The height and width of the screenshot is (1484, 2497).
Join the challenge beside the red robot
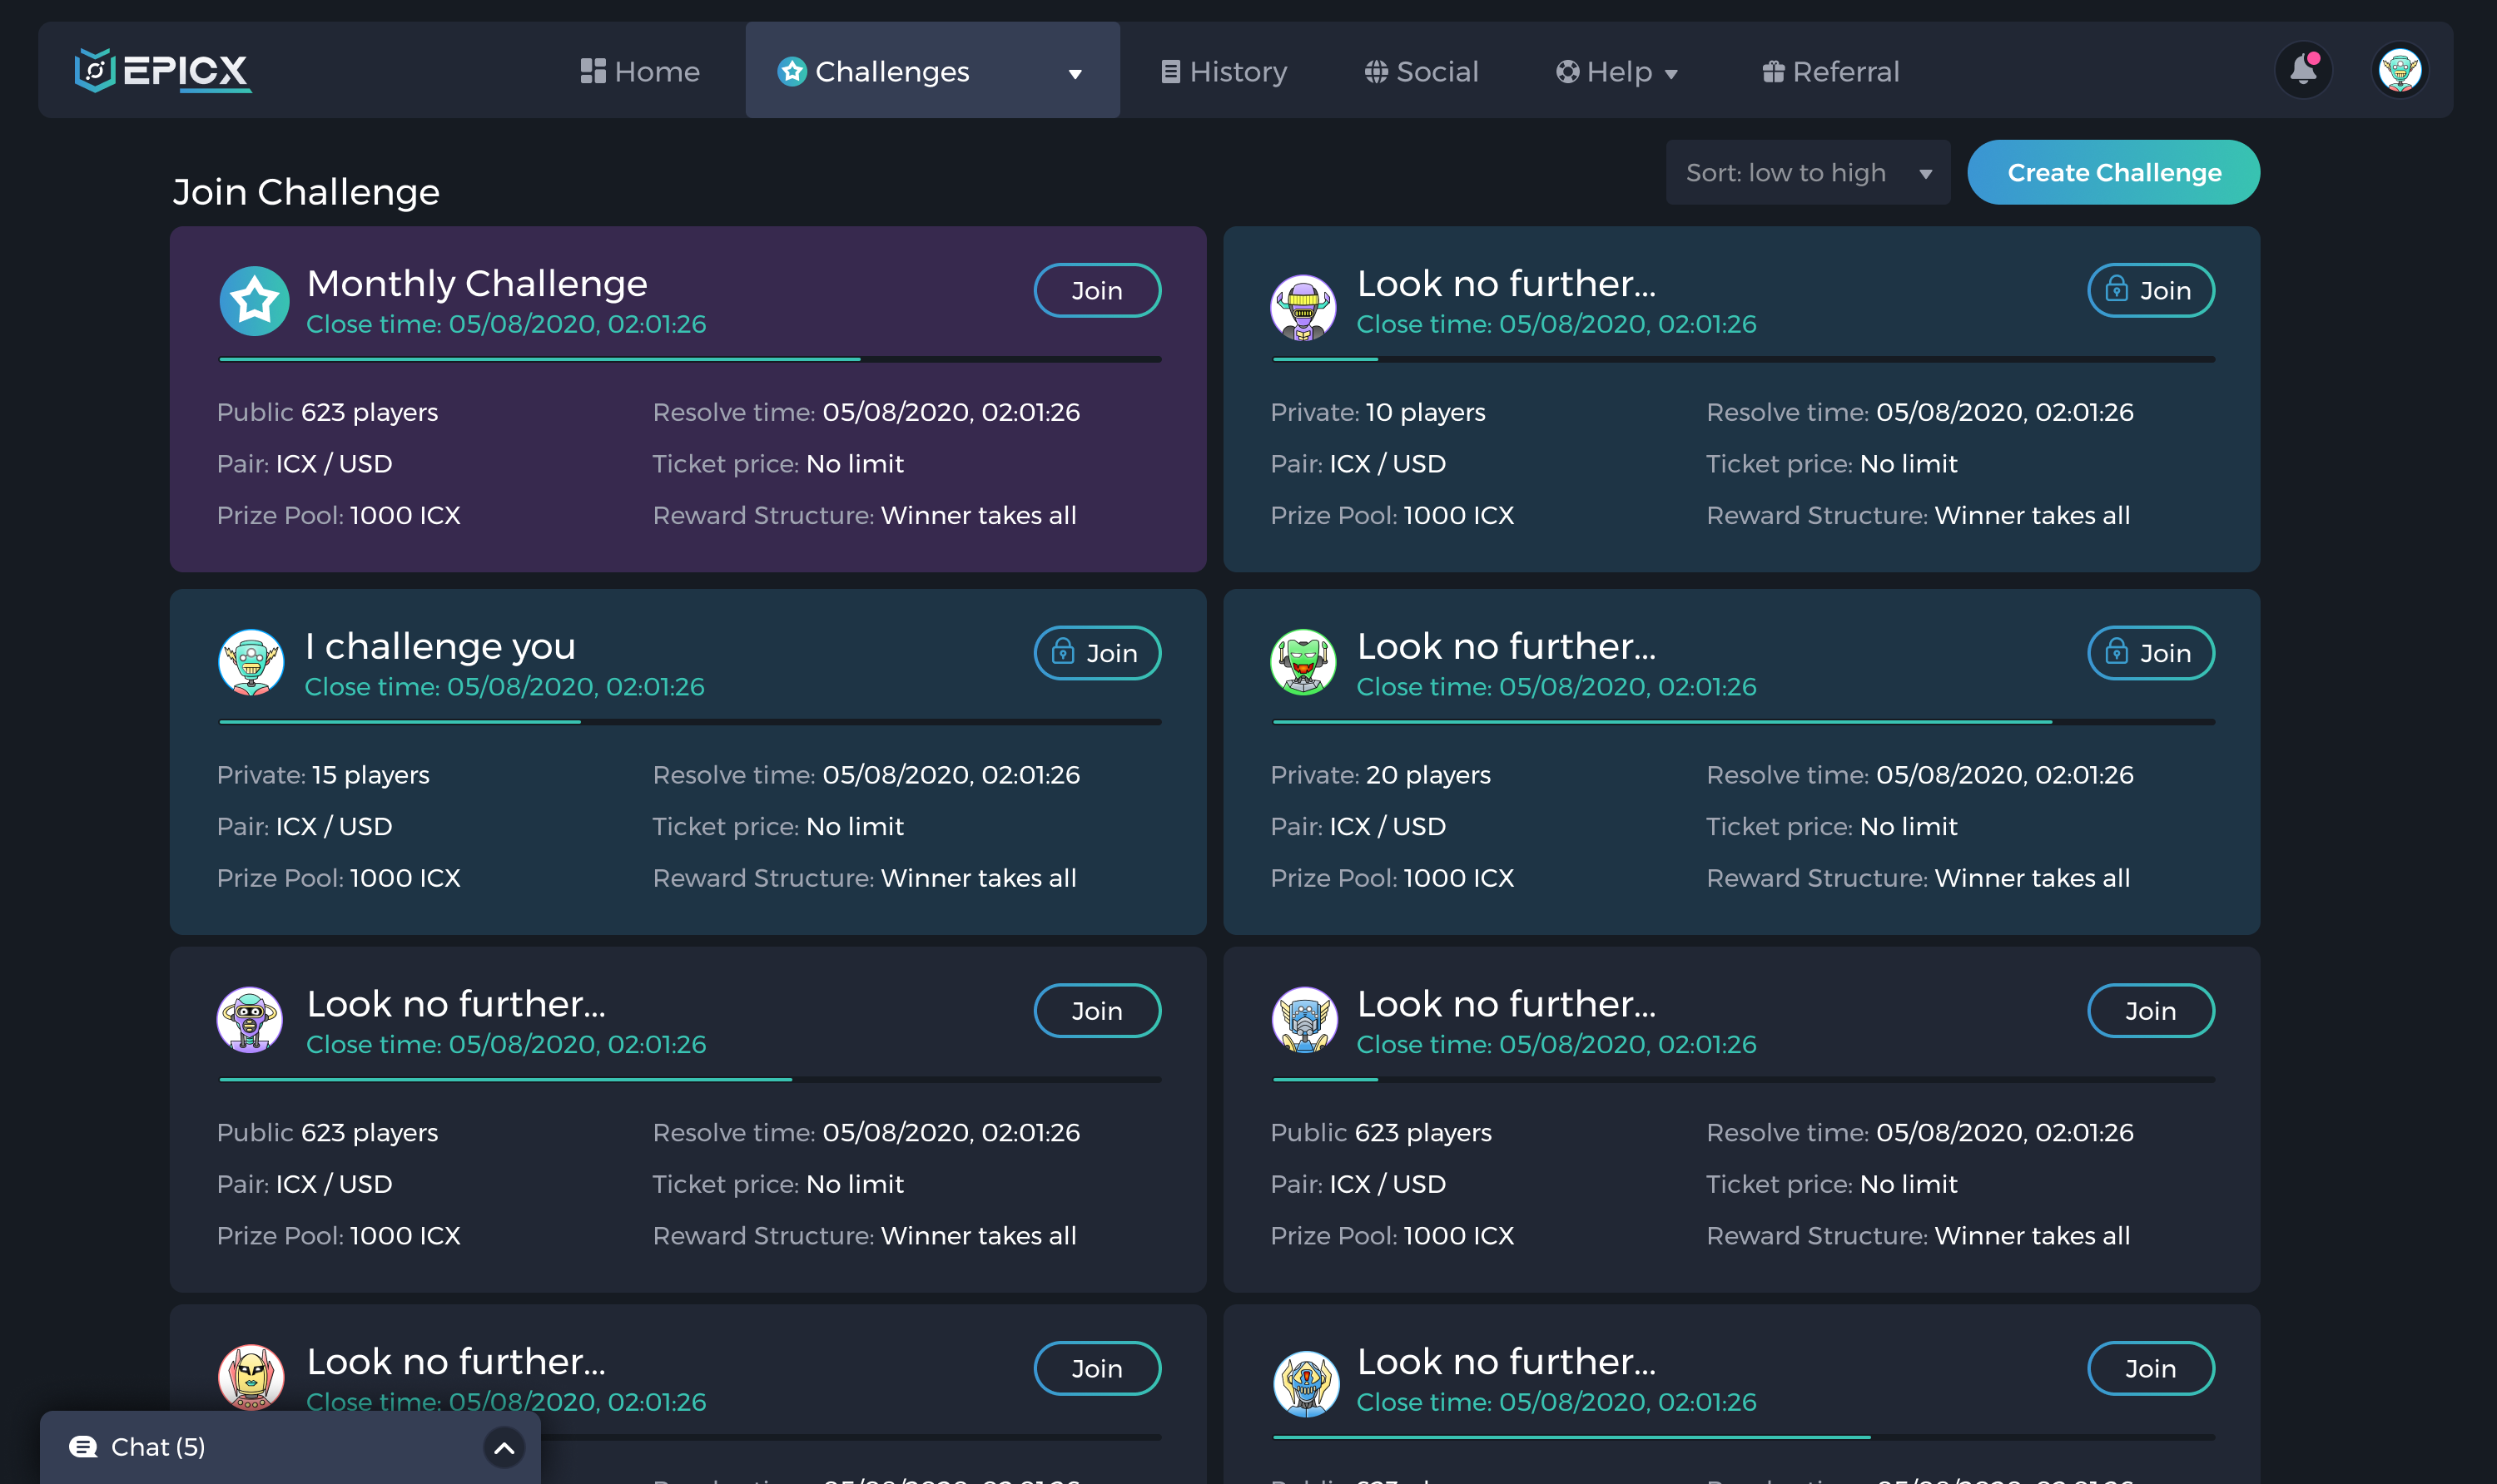[1098, 1368]
